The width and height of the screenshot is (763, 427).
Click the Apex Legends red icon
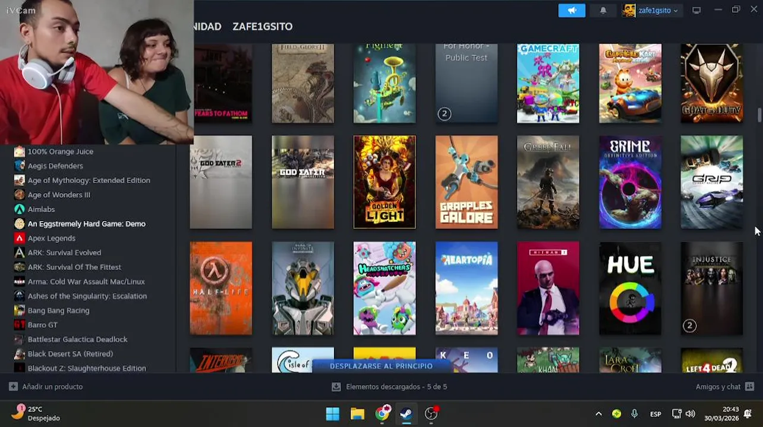[x=20, y=238]
